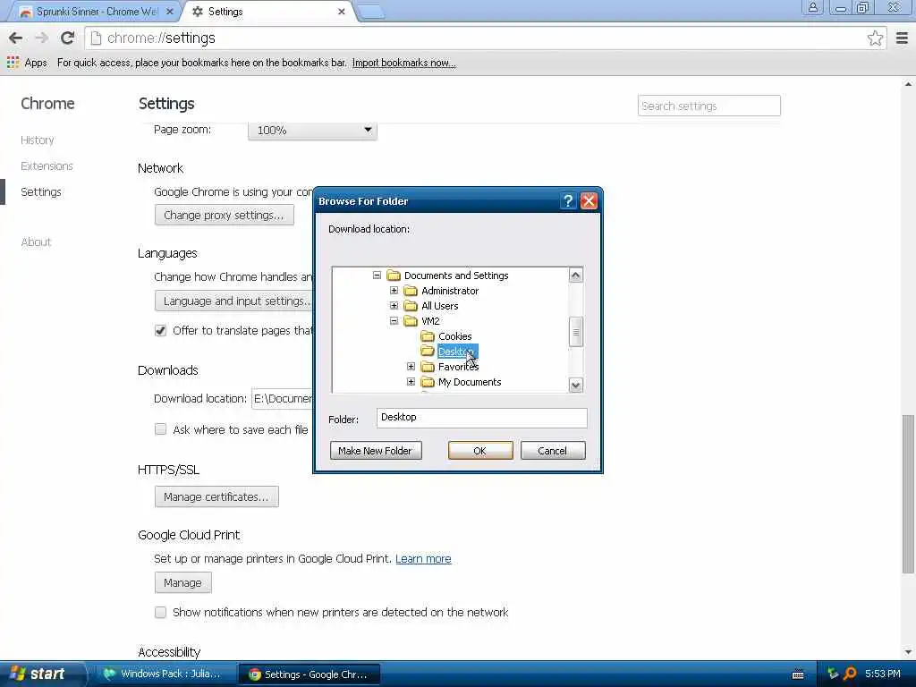Viewport: 916px width, 687px height.
Task: Click the keyboard icon in the taskbar
Action: [798, 674]
